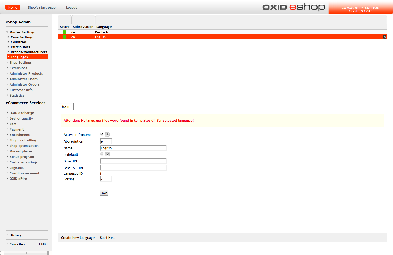Collapse the Master Settings menu section
Image resolution: width=393 pixels, height=255 pixels.
[x=22, y=32]
